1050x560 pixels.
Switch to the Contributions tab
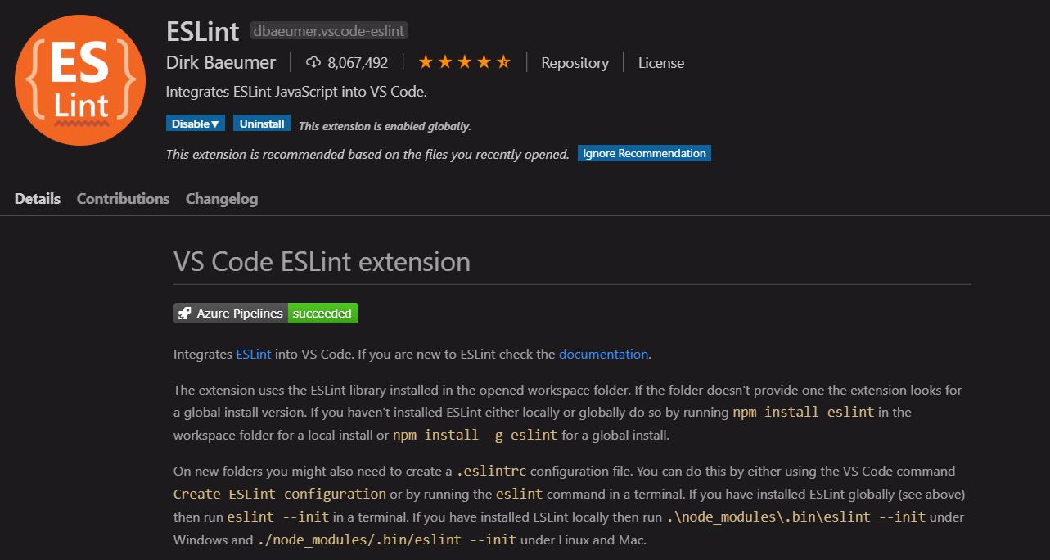click(123, 198)
